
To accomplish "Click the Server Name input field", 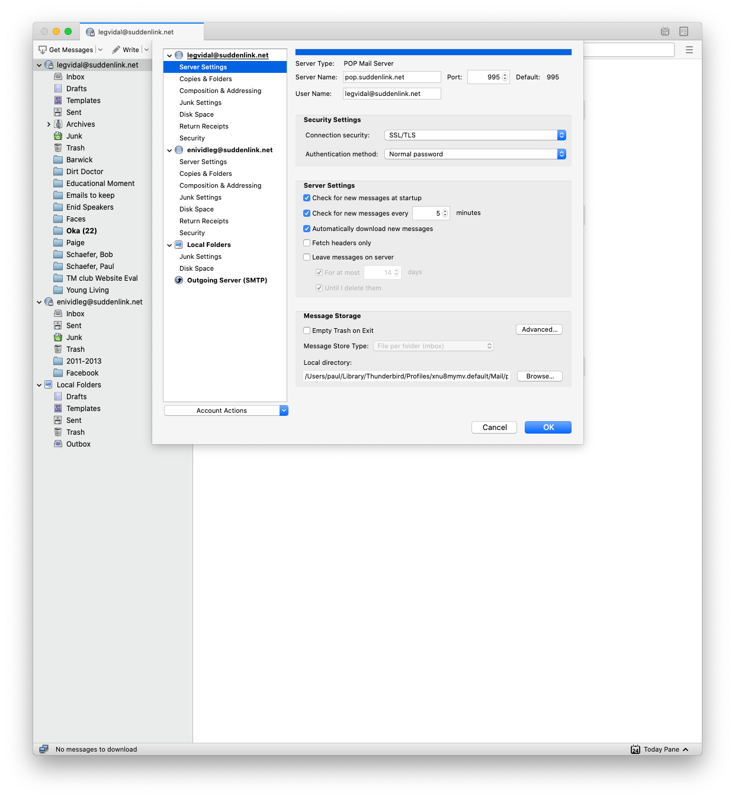I will coord(392,77).
